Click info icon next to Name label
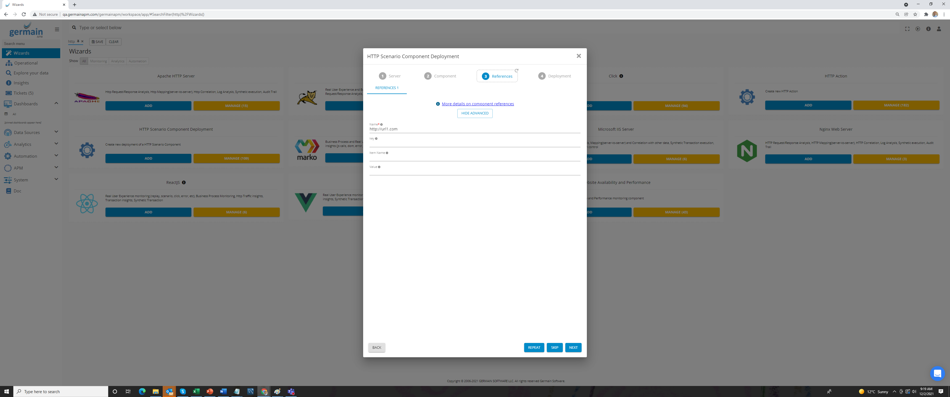Image resolution: width=950 pixels, height=397 pixels. pos(381,125)
